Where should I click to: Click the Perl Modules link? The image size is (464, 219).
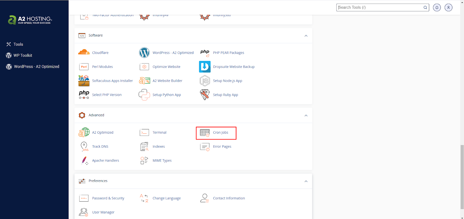click(x=102, y=67)
